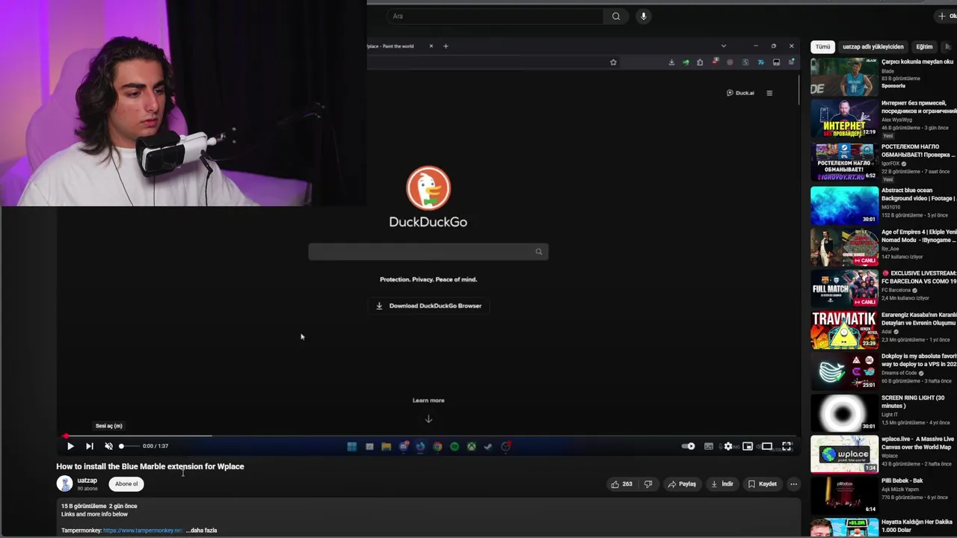Open wplace.live Massive Live Canvas video

(844, 454)
